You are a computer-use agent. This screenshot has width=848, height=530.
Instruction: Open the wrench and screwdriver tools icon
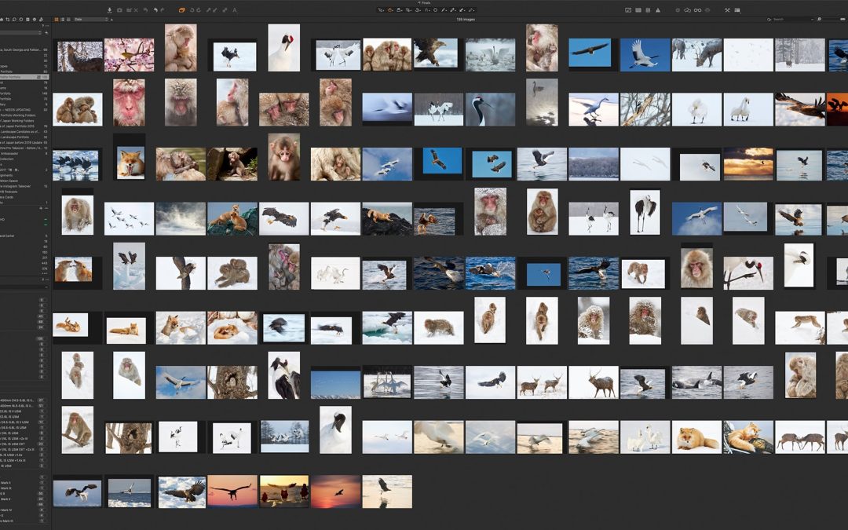(727, 10)
